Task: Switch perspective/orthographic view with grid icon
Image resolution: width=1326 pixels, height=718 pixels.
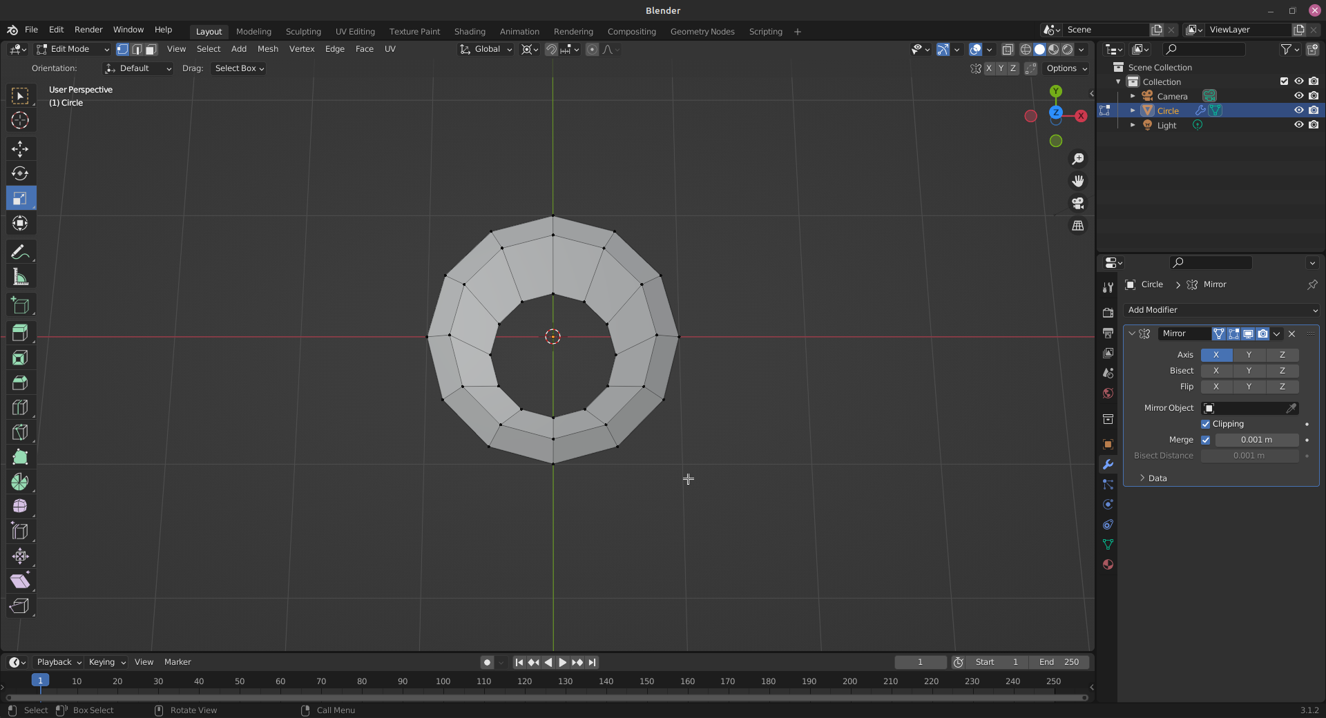Action: (1077, 226)
